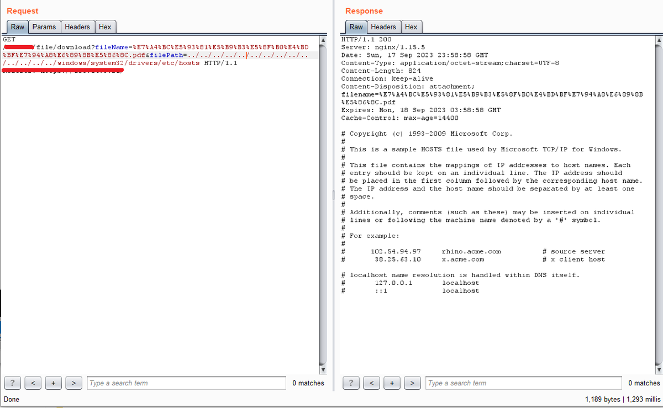Click the next match arrow in Response search
663x408 pixels.
[413, 383]
